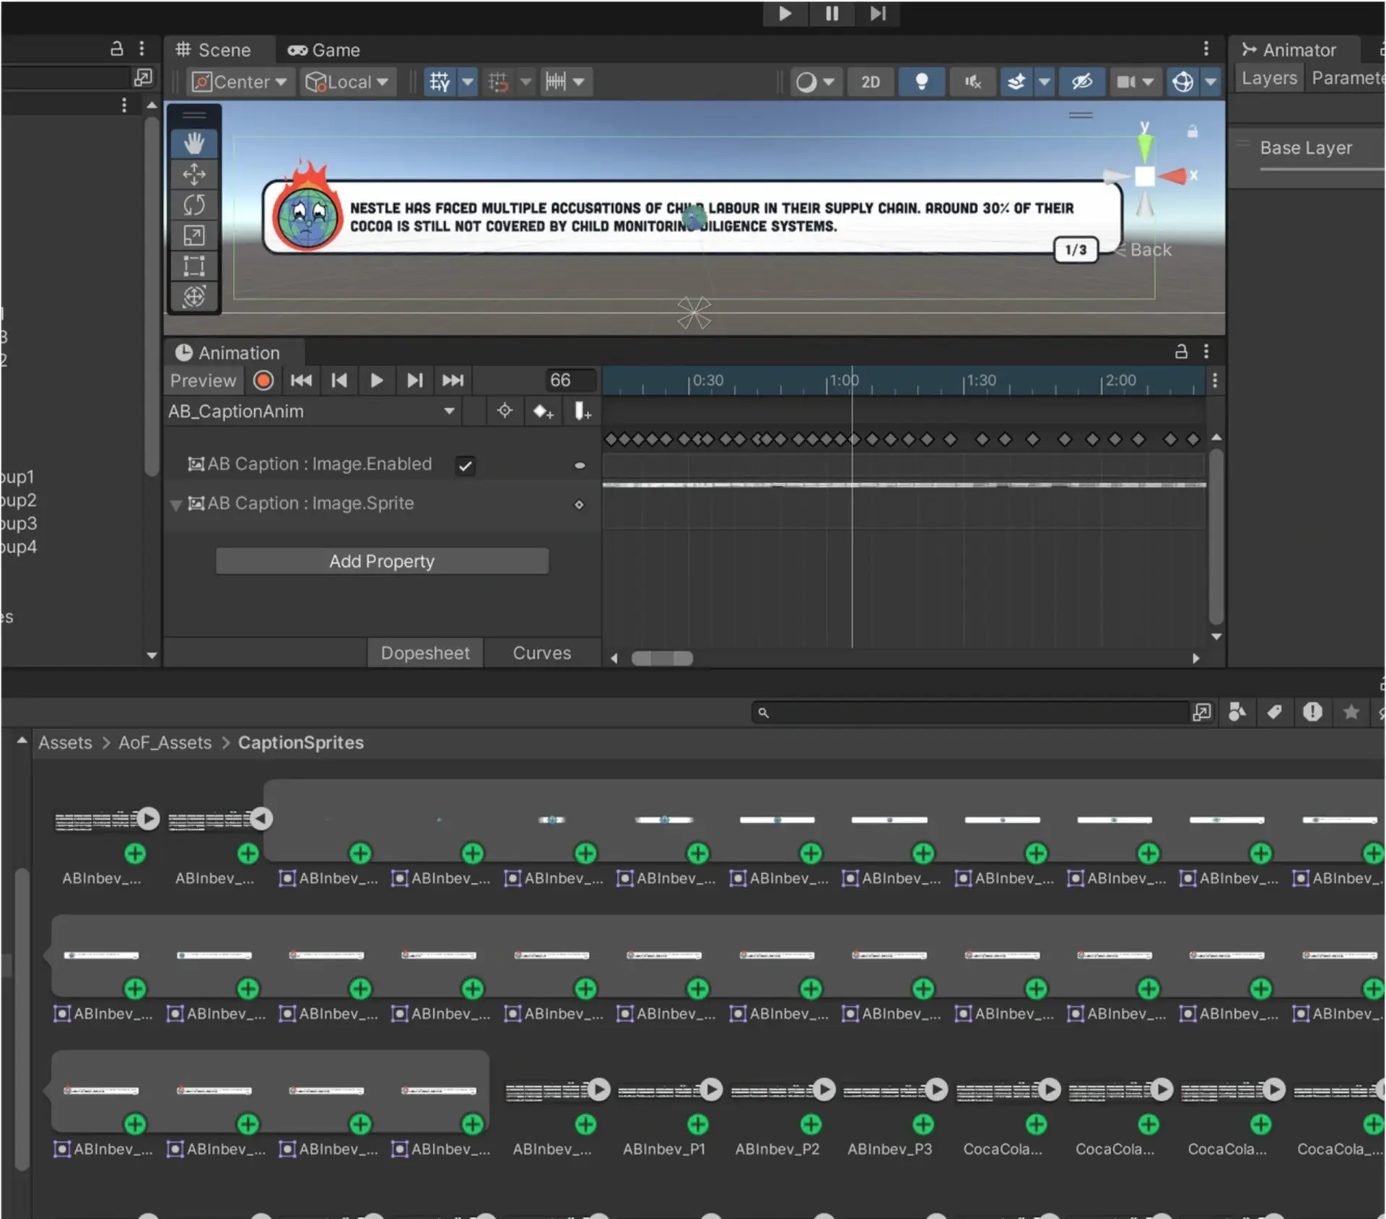
Task: Click the Add Property button
Action: [x=382, y=561]
